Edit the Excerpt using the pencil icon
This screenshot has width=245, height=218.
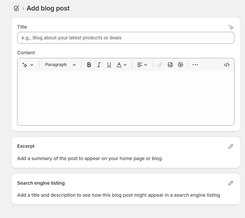[x=231, y=147]
